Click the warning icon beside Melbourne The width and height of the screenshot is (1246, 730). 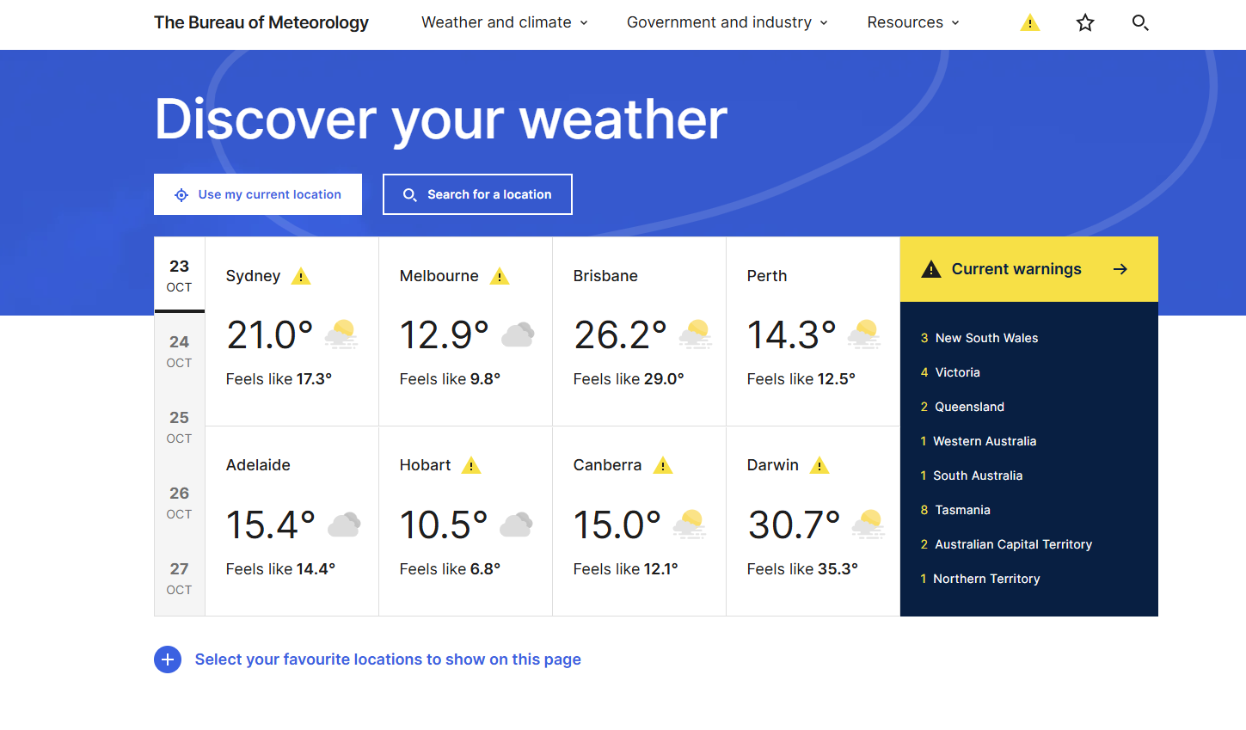click(x=500, y=276)
